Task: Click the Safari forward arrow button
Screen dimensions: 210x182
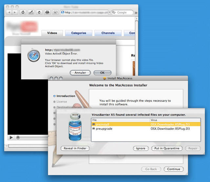Action: [15, 12]
